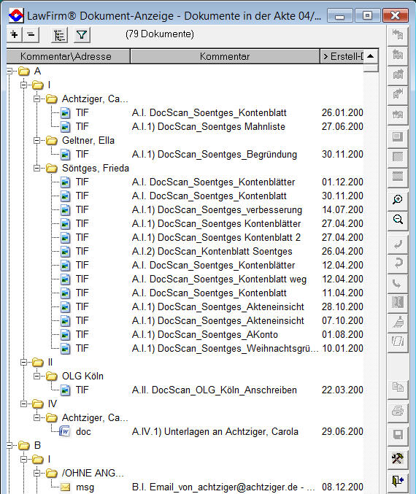
Task: Sort by Kommentar column header
Action: tap(225, 56)
